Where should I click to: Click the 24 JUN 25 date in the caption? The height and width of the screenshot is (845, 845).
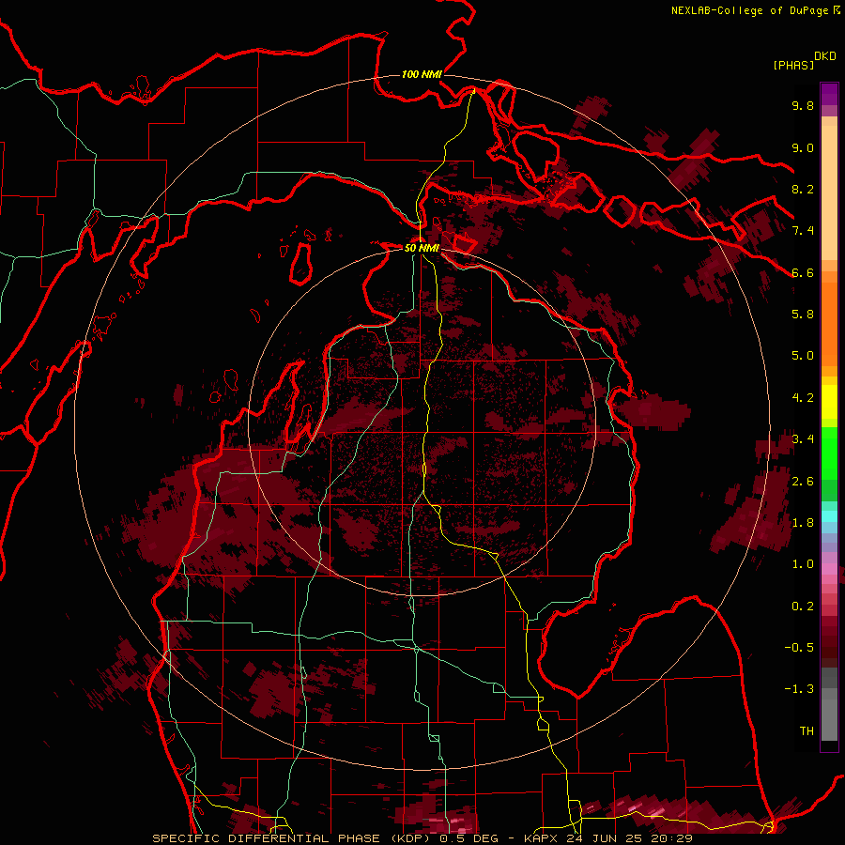(x=603, y=838)
